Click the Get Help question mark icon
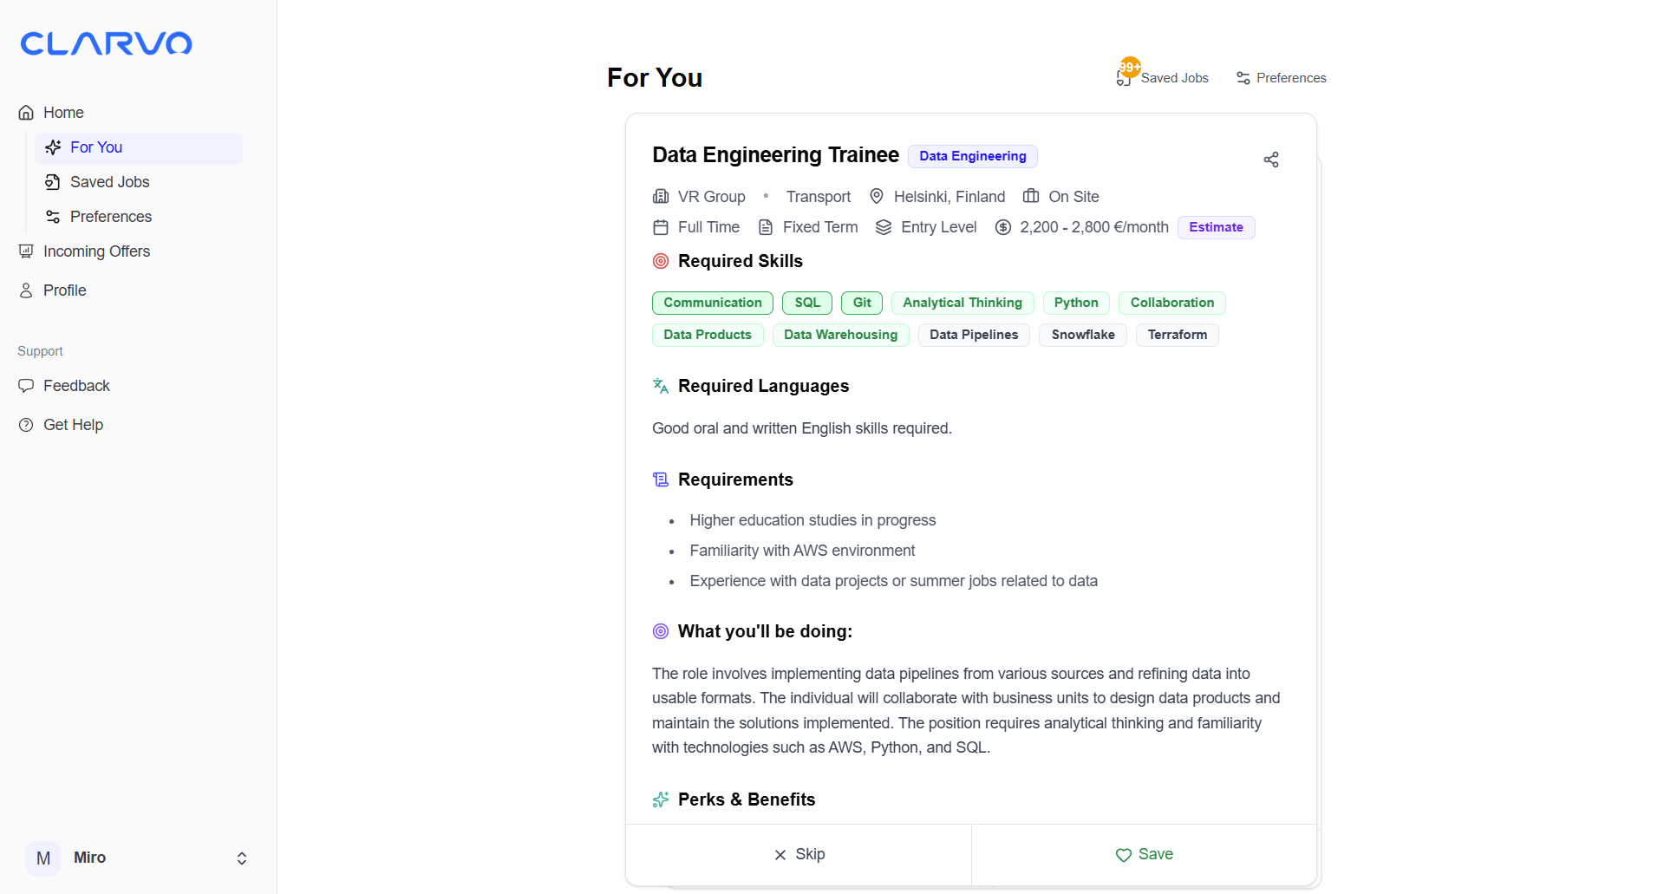The width and height of the screenshot is (1664, 894). [x=24, y=425]
